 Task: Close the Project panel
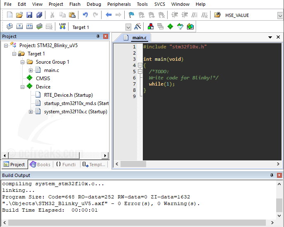tap(106, 36)
